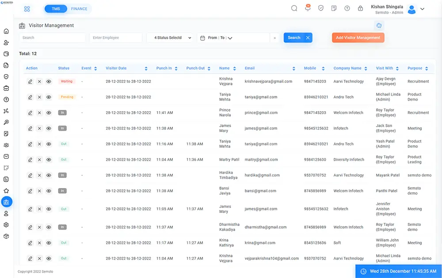Viewport: 442px width, 278px height.
Task: Open the wallet sidebar icon
Action: click(6, 54)
